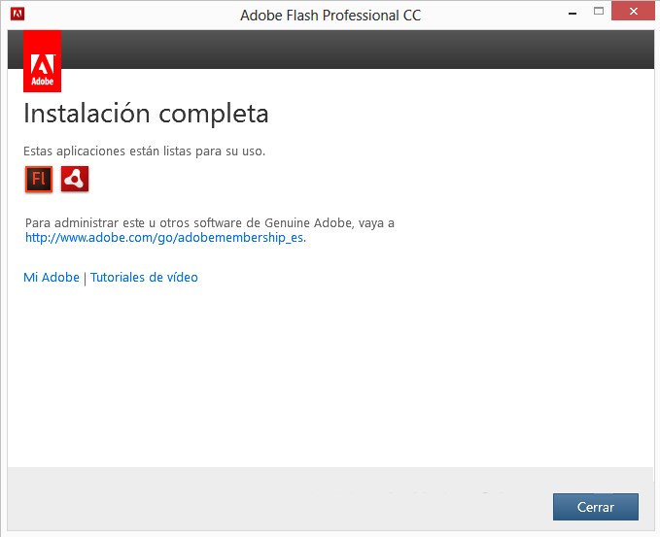Click the Adobe logo badge in header
This screenshot has height=537, width=660.
pyautogui.click(x=42, y=61)
